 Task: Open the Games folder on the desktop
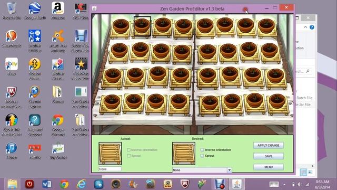[58, 95]
